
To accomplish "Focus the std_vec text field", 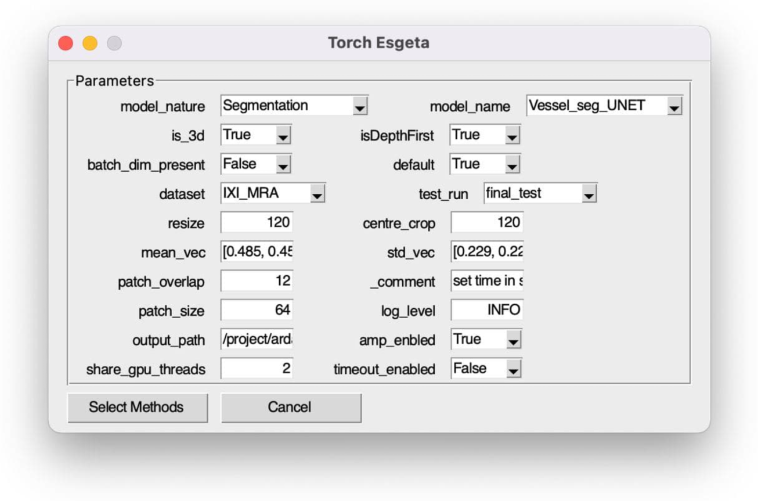I will pos(487,252).
